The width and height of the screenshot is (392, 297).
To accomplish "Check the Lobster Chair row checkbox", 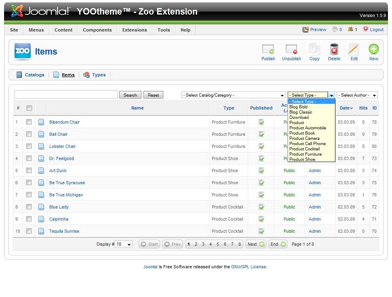I will 29,146.
